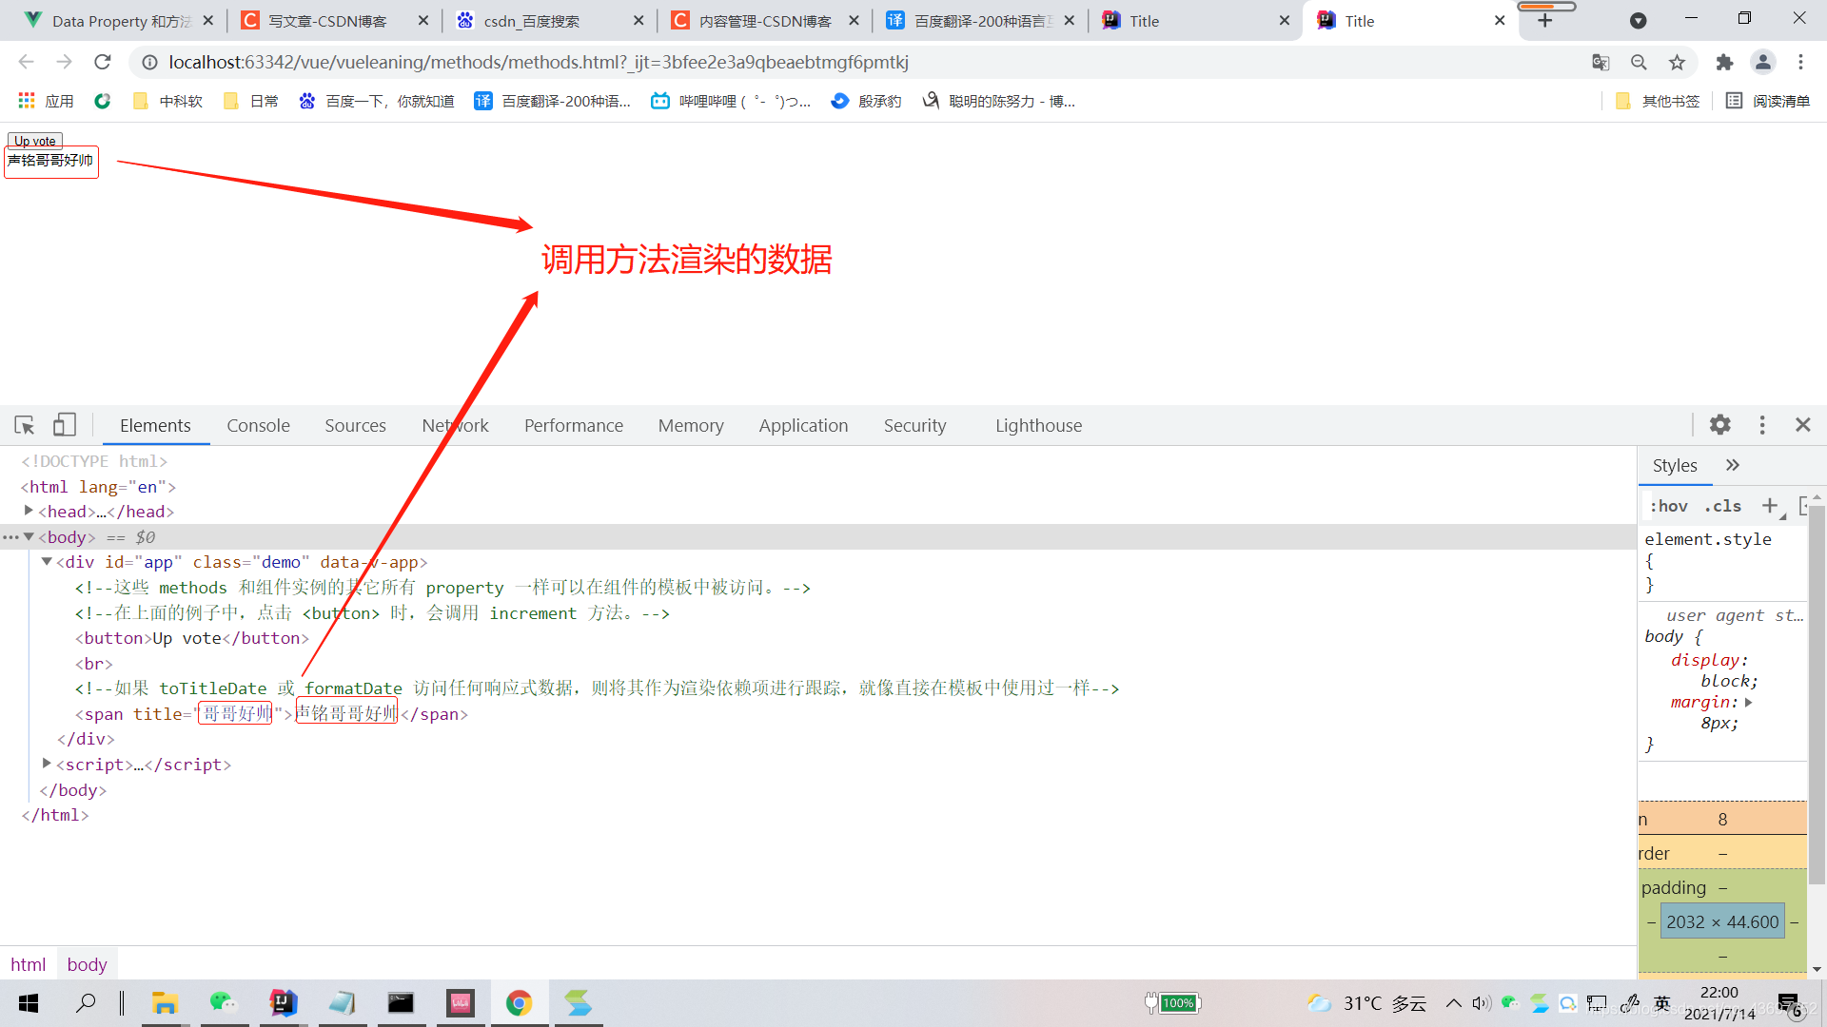Open the DevTools settings gear
1827x1027 pixels.
pos(1720,425)
